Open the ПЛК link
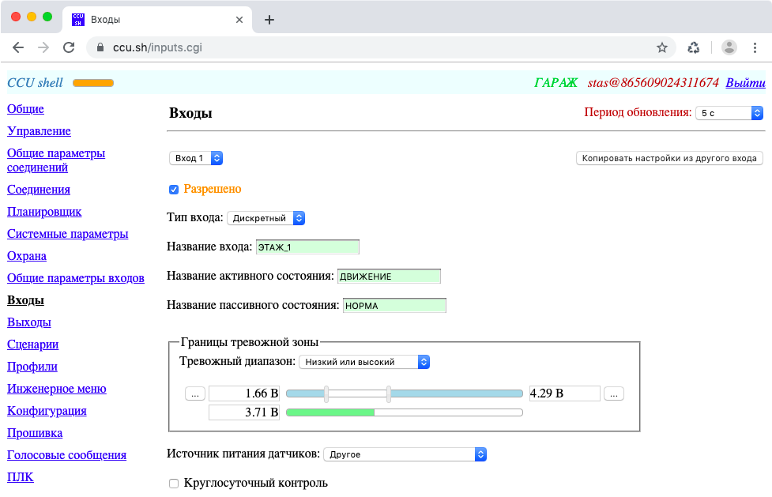 (21, 478)
